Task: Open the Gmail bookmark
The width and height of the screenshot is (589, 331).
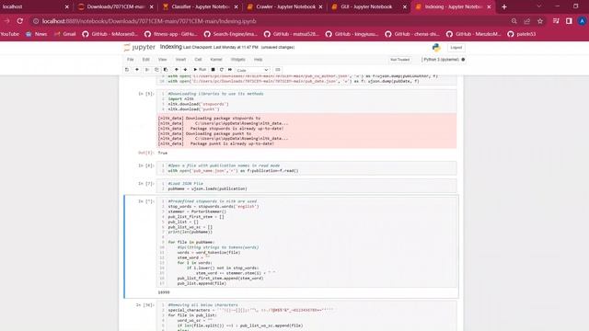Action: (65, 34)
